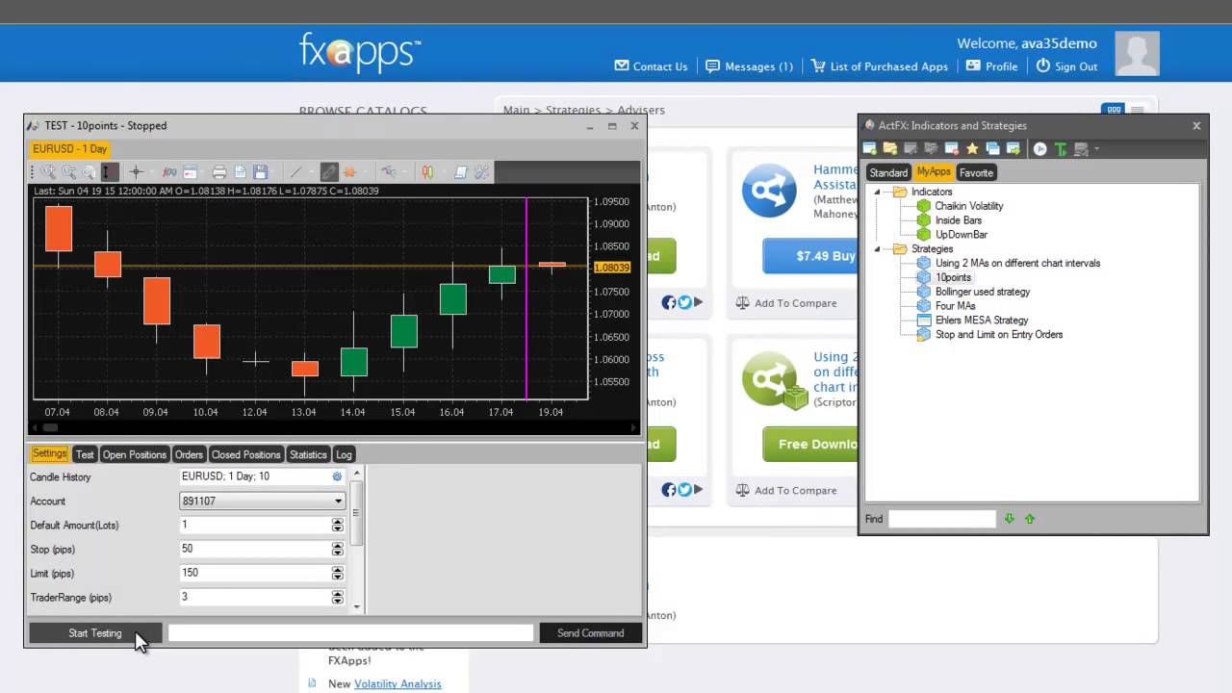Select the EURUSD - 1 Day chart tab
1232x693 pixels.
point(69,148)
